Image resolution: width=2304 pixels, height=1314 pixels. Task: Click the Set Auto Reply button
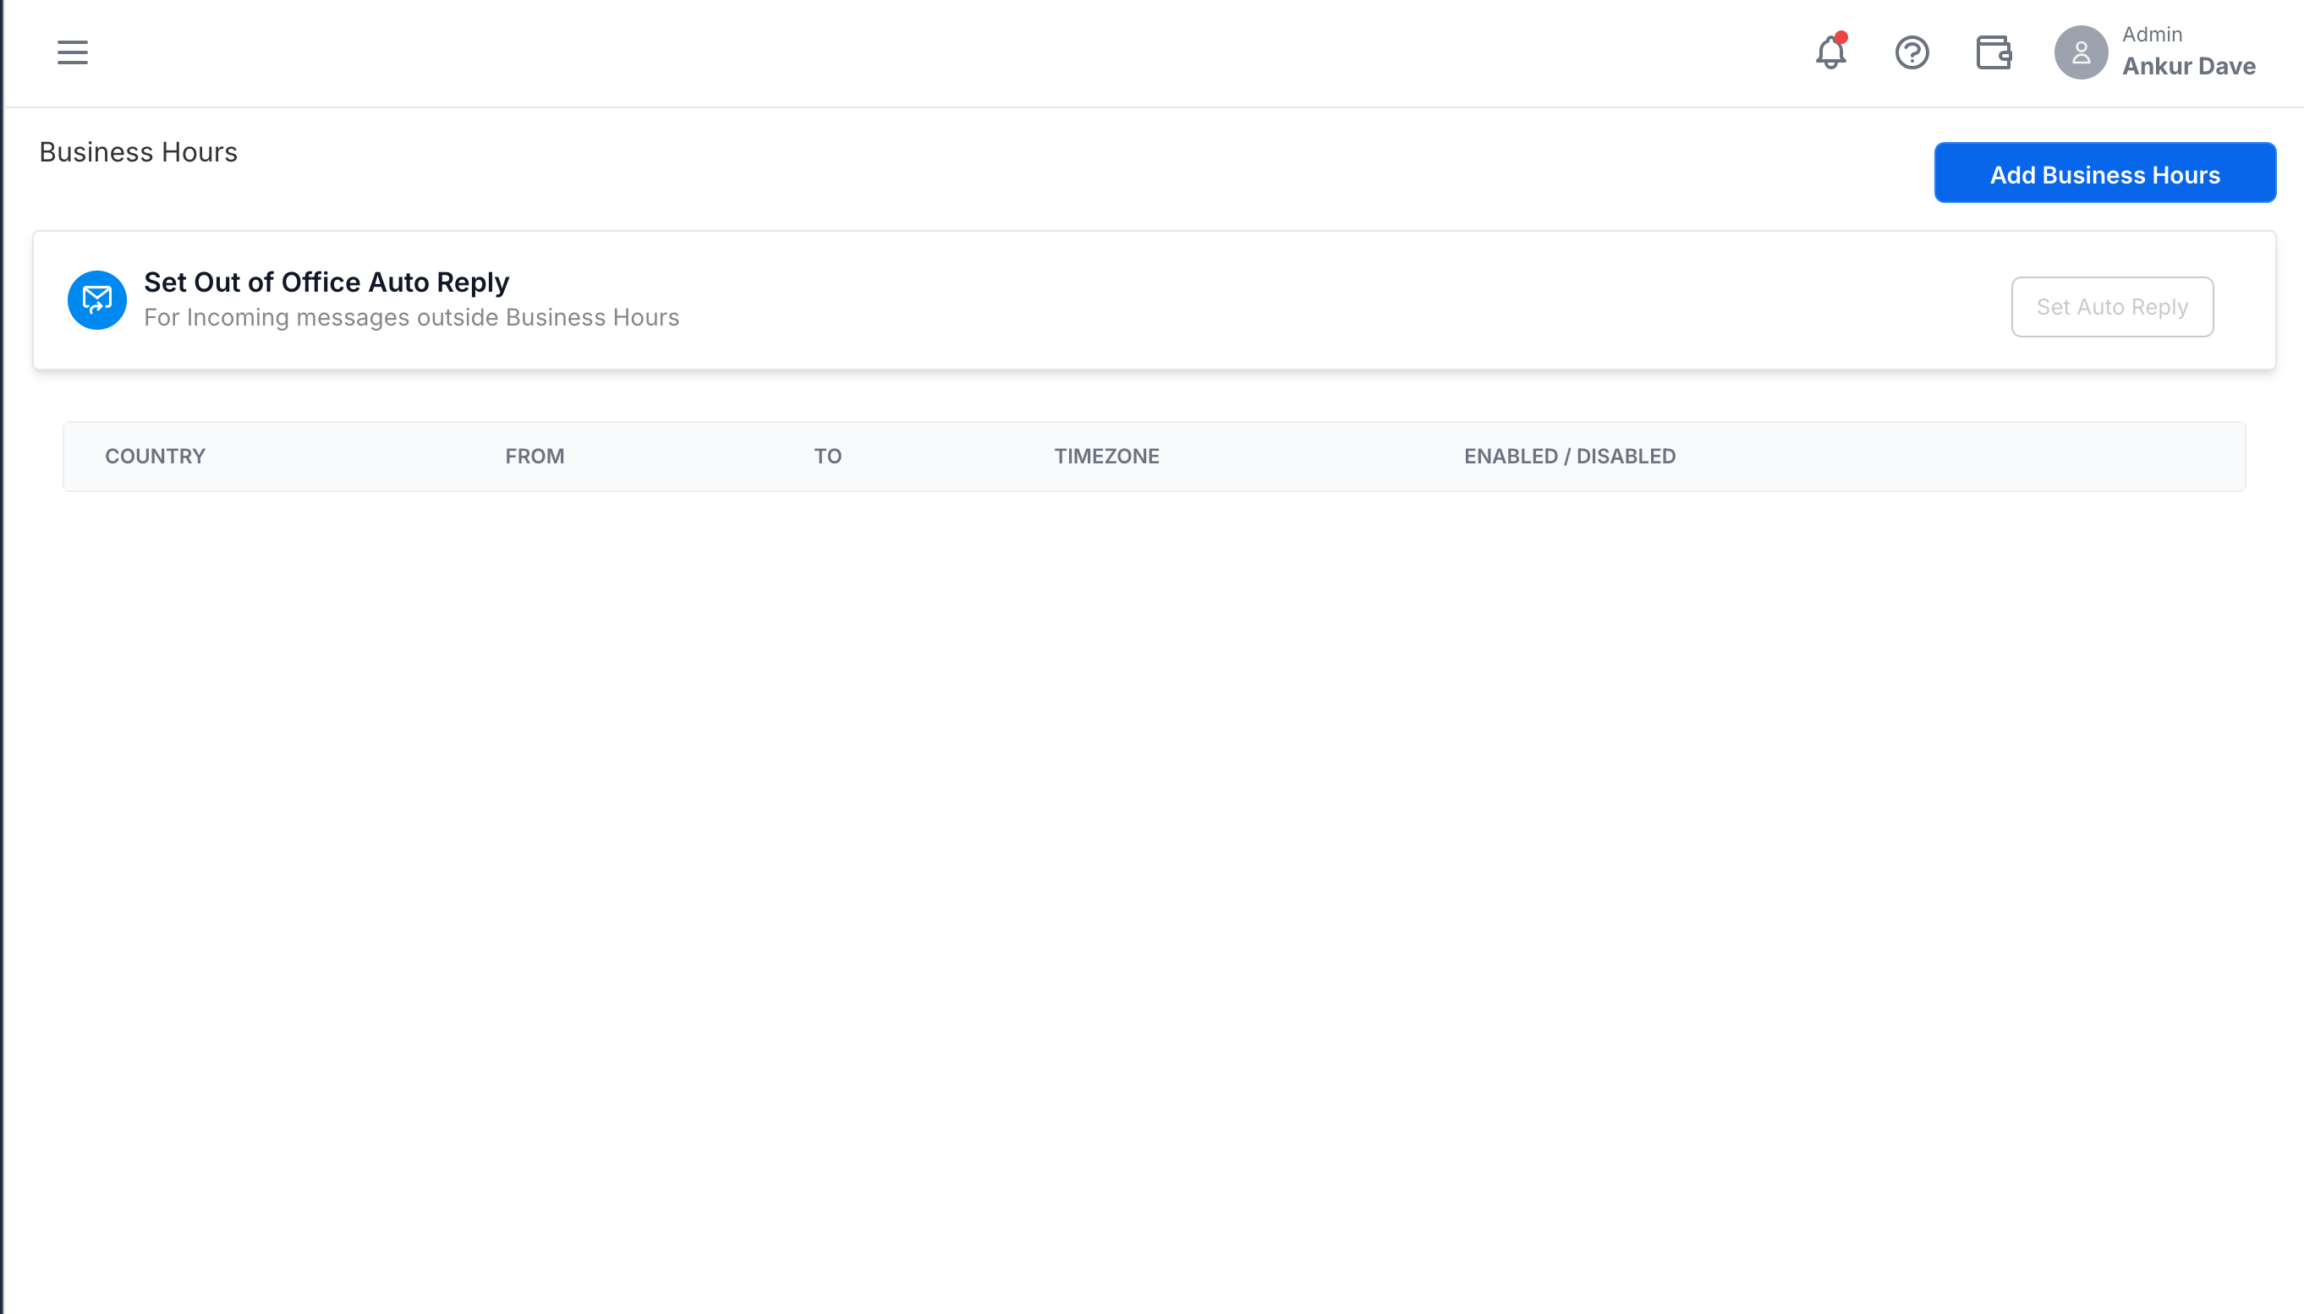pos(2112,307)
